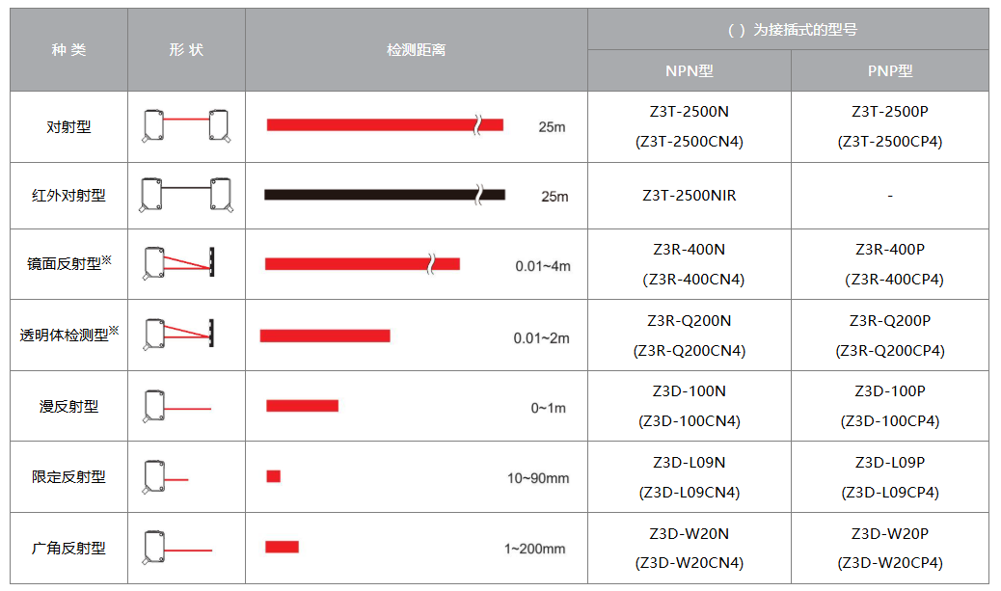This screenshot has width=1001, height=591.
Task: Click model number Z3T-2500N
Action: (690, 112)
